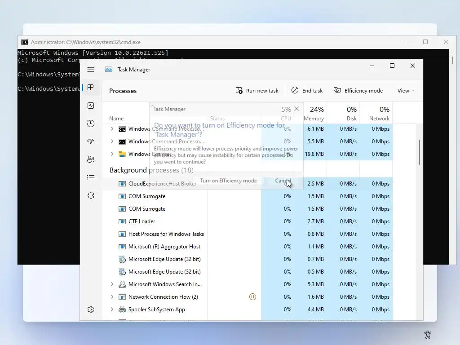This screenshot has width=460, height=345.
Task: Click the Task Manager title bar app icon
Action: (x=109, y=70)
